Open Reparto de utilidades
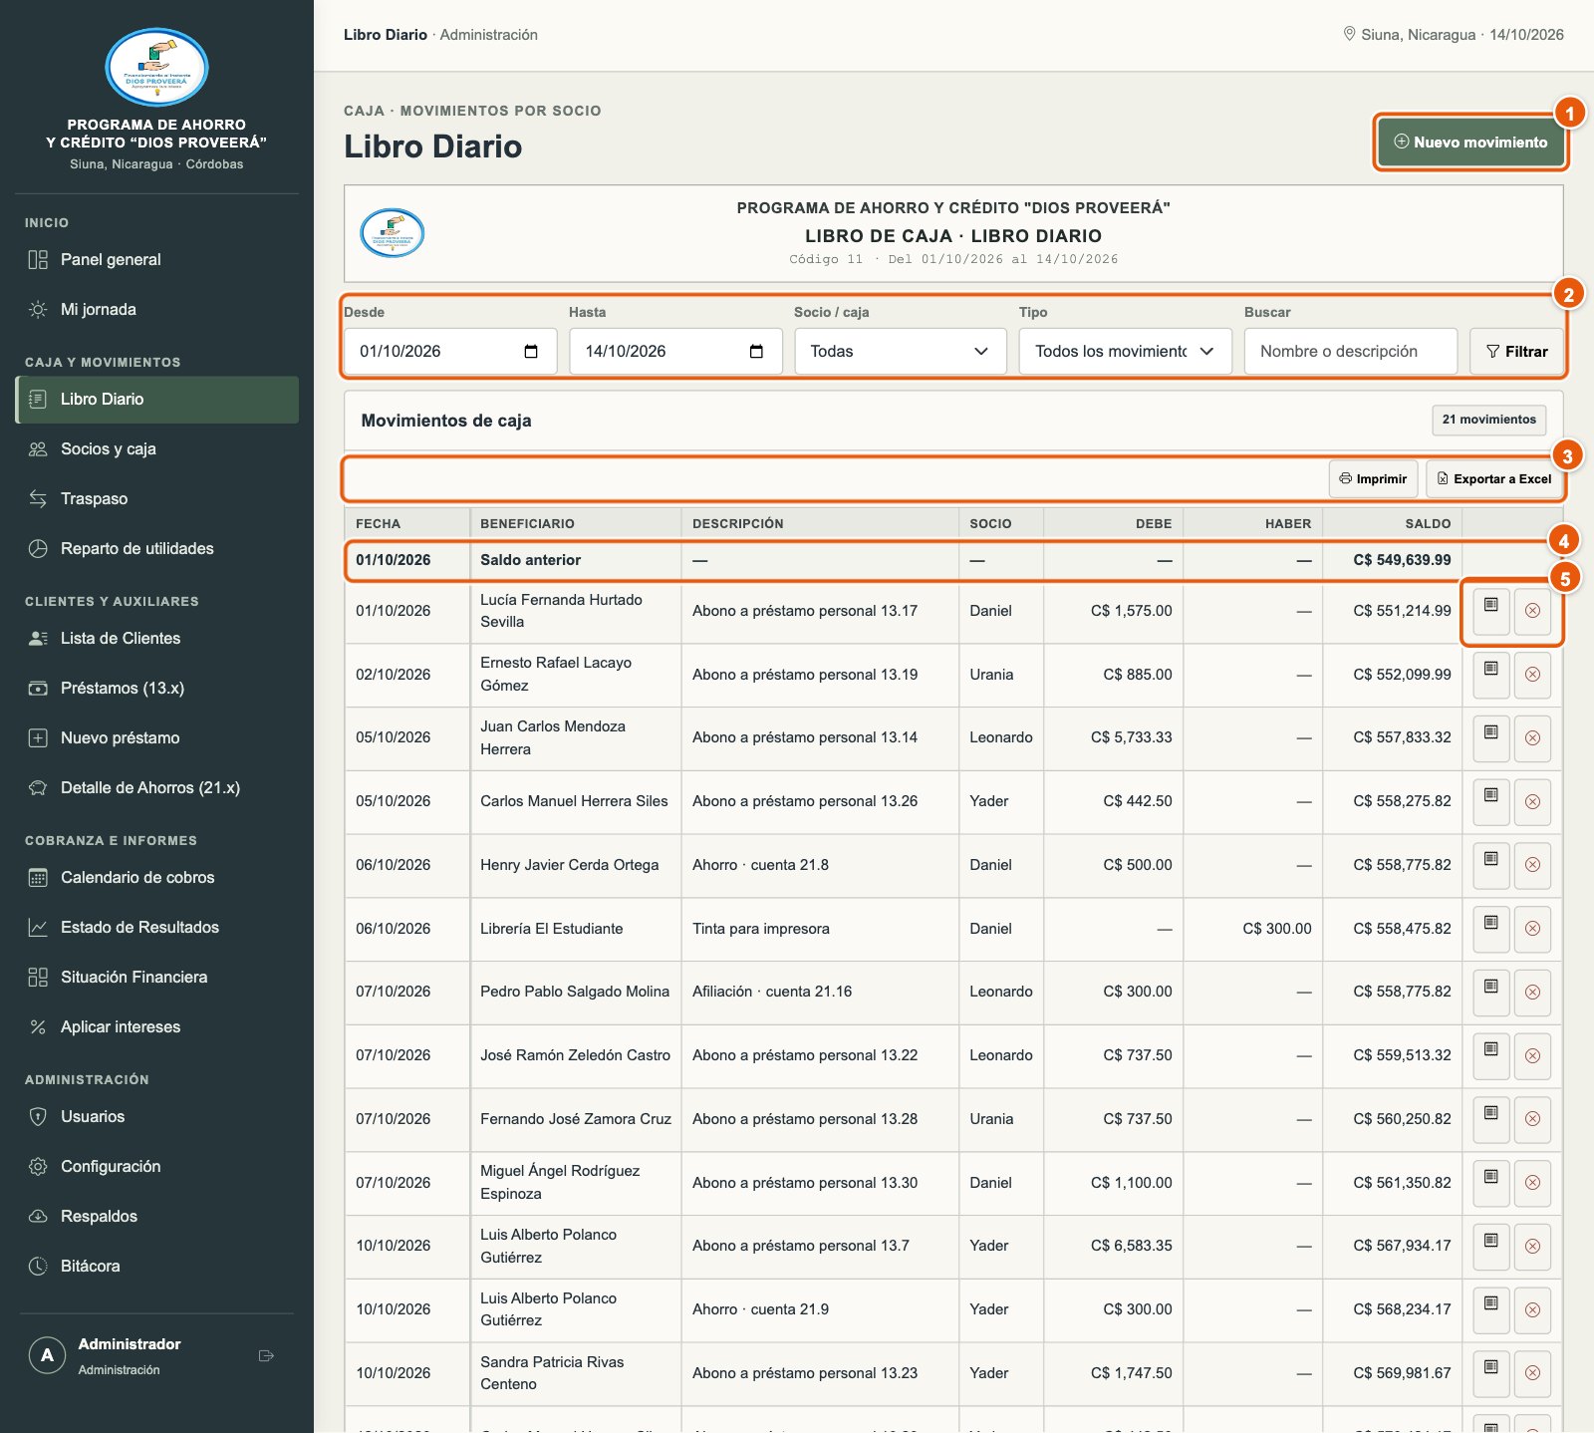1594x1433 pixels. (x=156, y=549)
